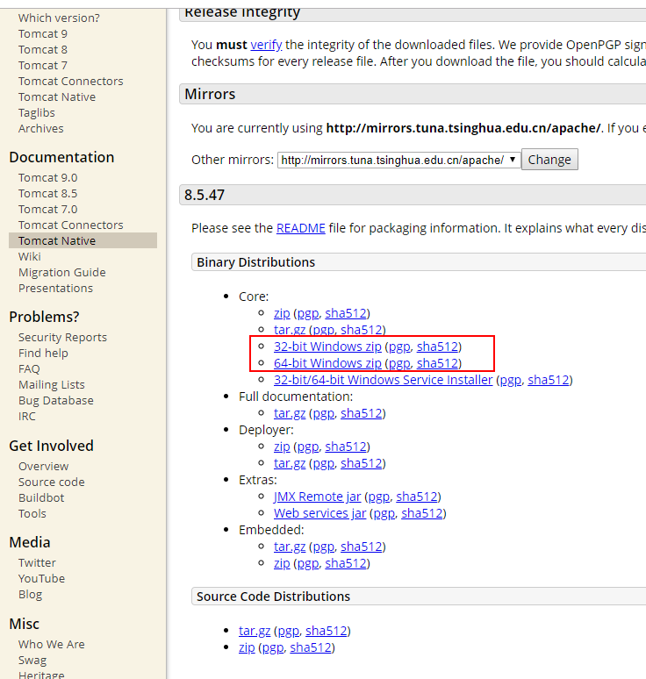This screenshot has height=679, width=646.
Task: Download the source code tar.gz
Action: point(255,631)
